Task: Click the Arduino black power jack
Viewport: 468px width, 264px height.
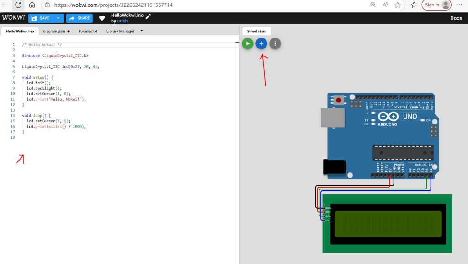Action: tap(335, 167)
